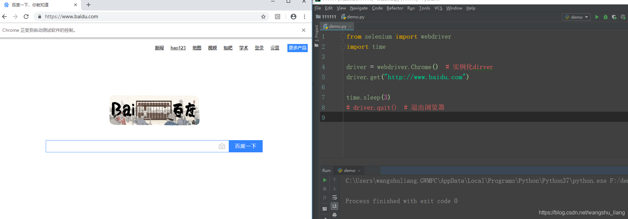Click the camera image-search icon in Baidu
This screenshot has width=628, height=219.
pos(222,146)
